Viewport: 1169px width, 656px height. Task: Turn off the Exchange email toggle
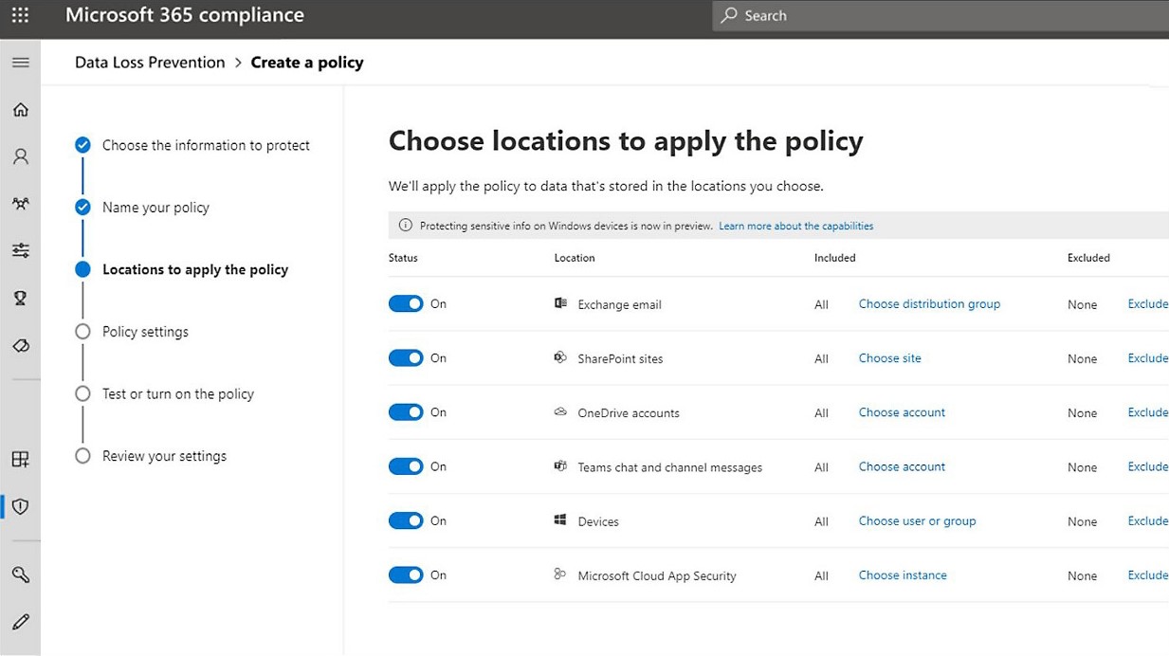pos(406,303)
